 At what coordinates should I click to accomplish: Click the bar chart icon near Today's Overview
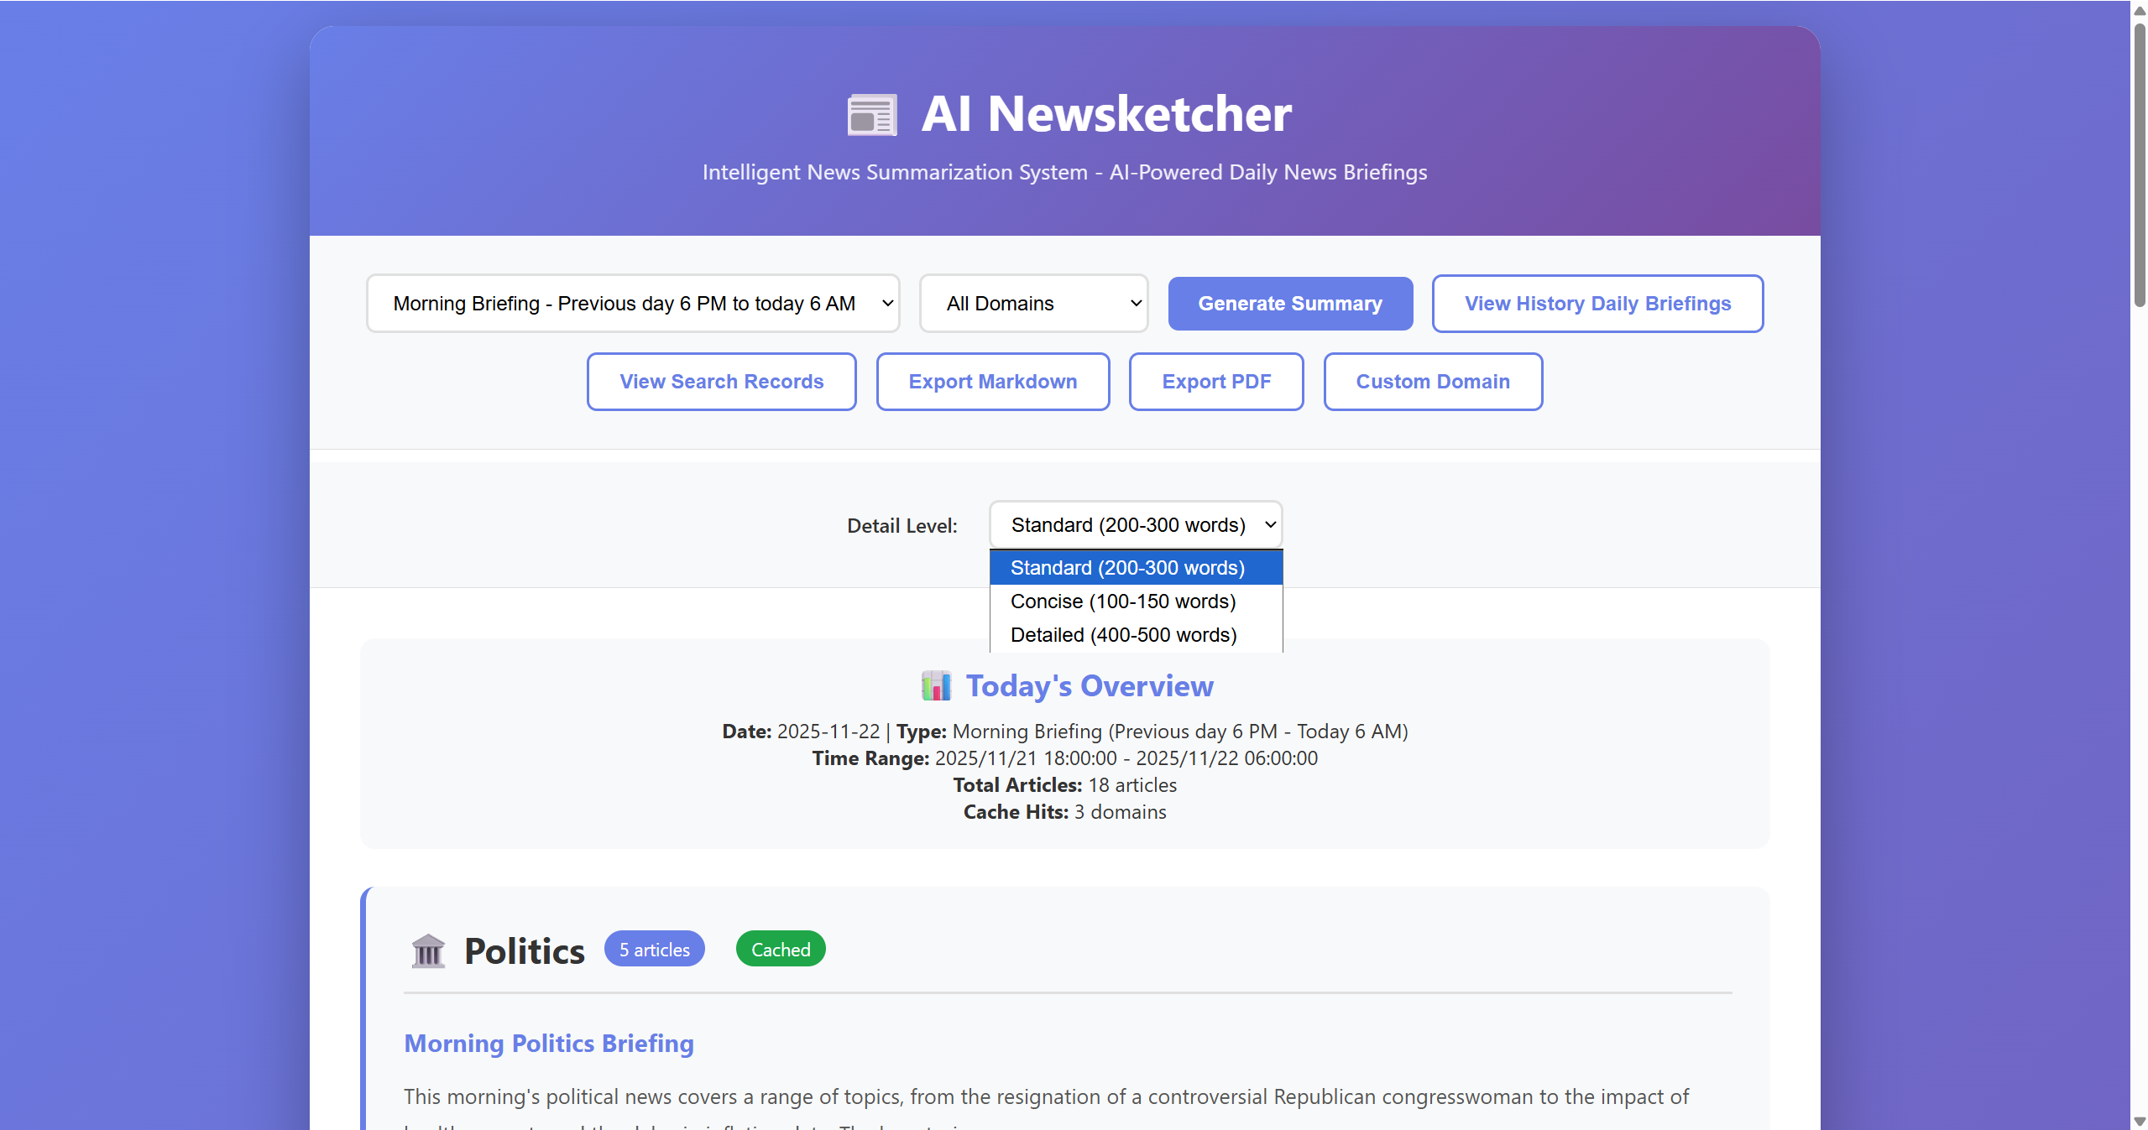coord(936,685)
